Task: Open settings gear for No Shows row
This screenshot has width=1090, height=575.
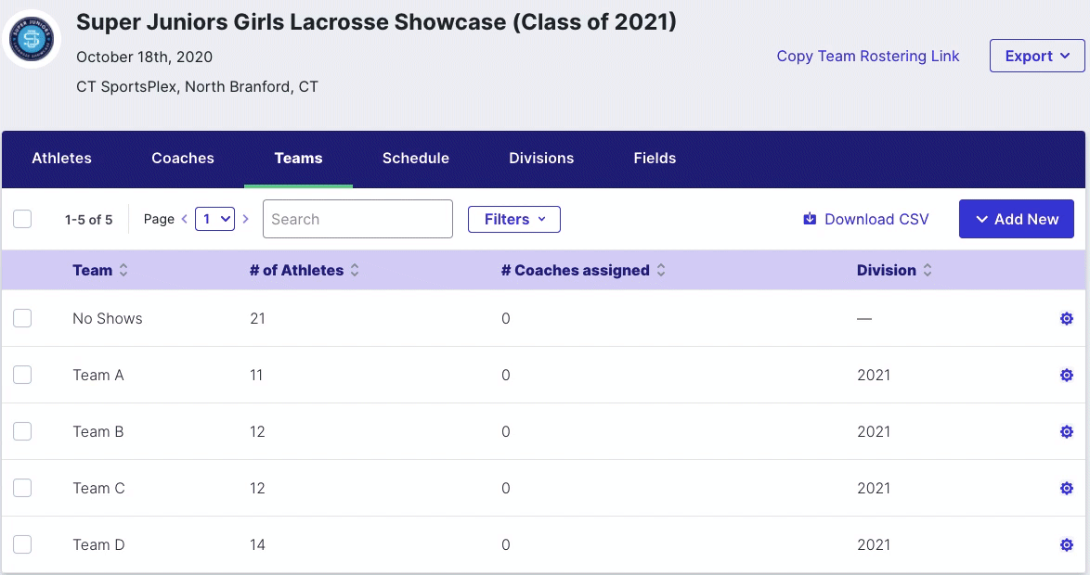Action: tap(1067, 319)
